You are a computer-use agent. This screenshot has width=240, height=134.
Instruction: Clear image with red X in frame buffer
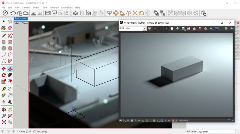point(200,29)
